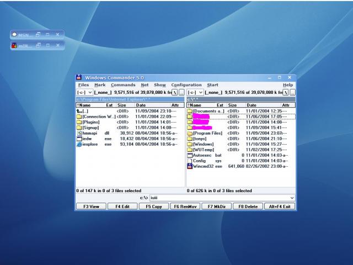Click the Documents a.. folder icon

click(190, 111)
